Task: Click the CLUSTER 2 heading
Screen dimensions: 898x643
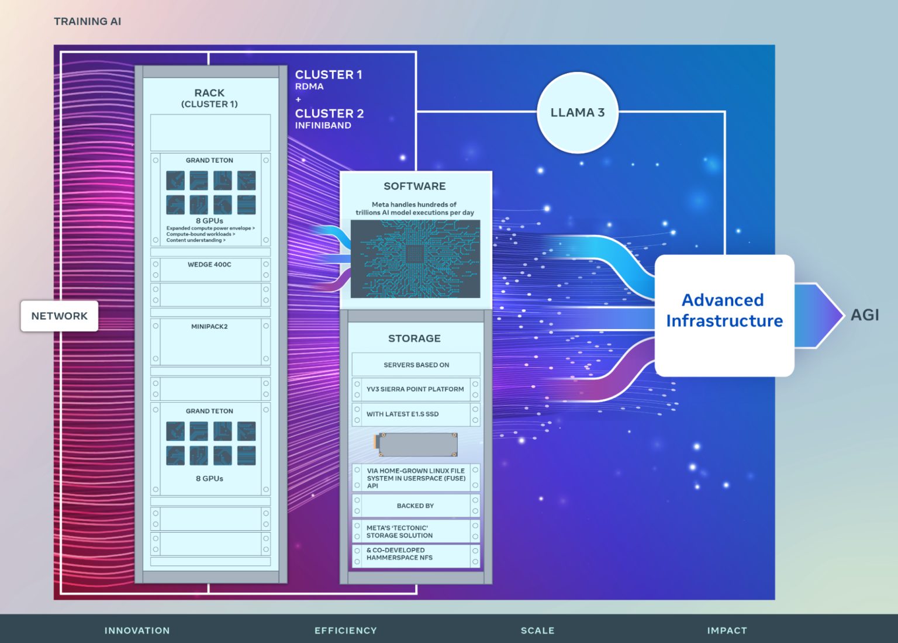Action: tap(329, 113)
